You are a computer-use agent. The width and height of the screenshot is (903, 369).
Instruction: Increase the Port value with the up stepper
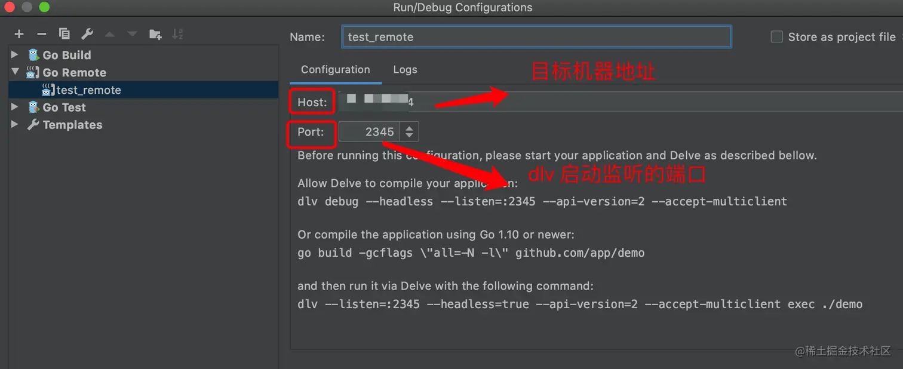409,128
